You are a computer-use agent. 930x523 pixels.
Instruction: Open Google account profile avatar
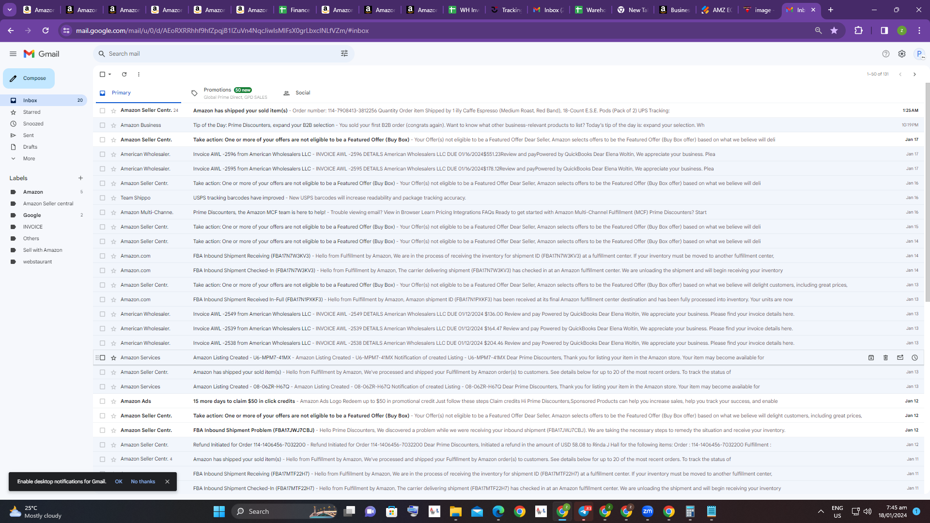(x=919, y=54)
